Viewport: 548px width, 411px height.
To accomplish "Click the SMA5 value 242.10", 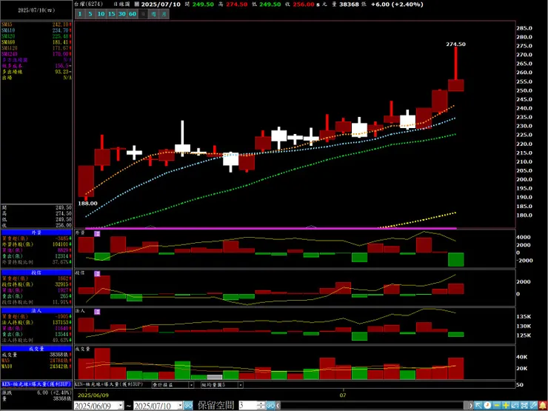I will coord(61,24).
